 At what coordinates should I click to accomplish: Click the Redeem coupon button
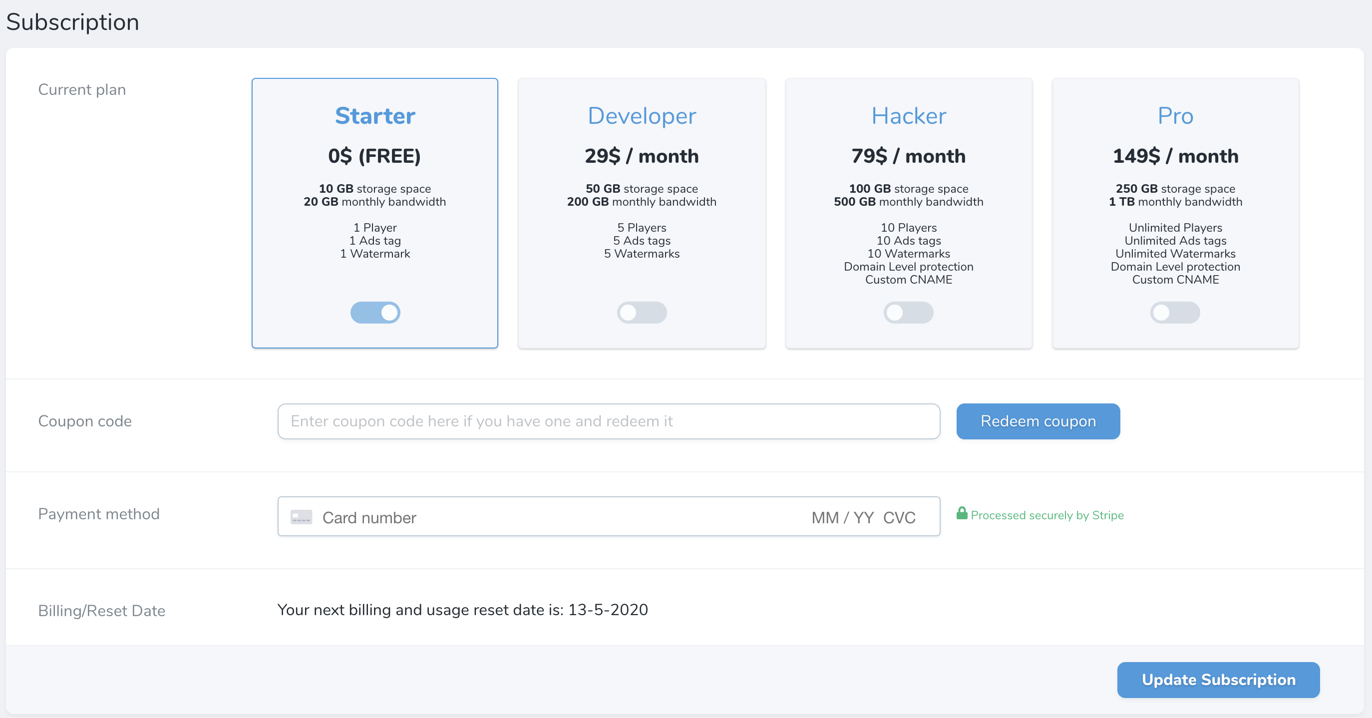(x=1038, y=421)
